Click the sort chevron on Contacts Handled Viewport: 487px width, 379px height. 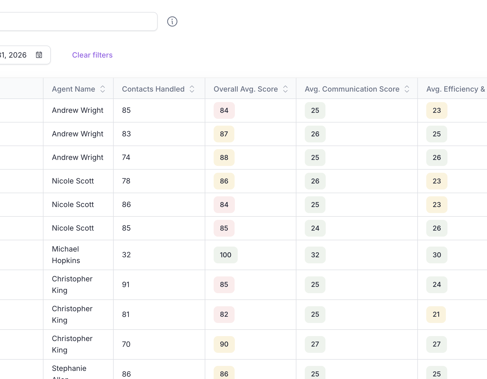tap(192, 89)
